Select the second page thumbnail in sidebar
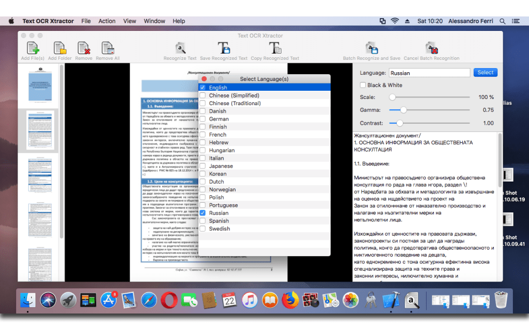Viewport: 529px width, 330px height. coord(40,129)
